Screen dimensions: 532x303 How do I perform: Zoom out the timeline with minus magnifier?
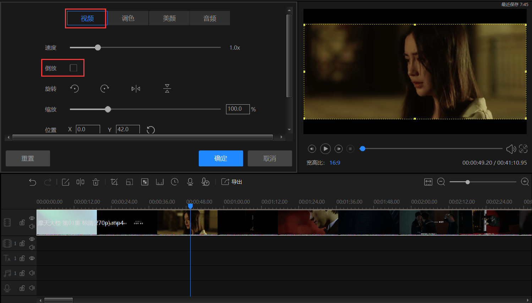coord(441,182)
